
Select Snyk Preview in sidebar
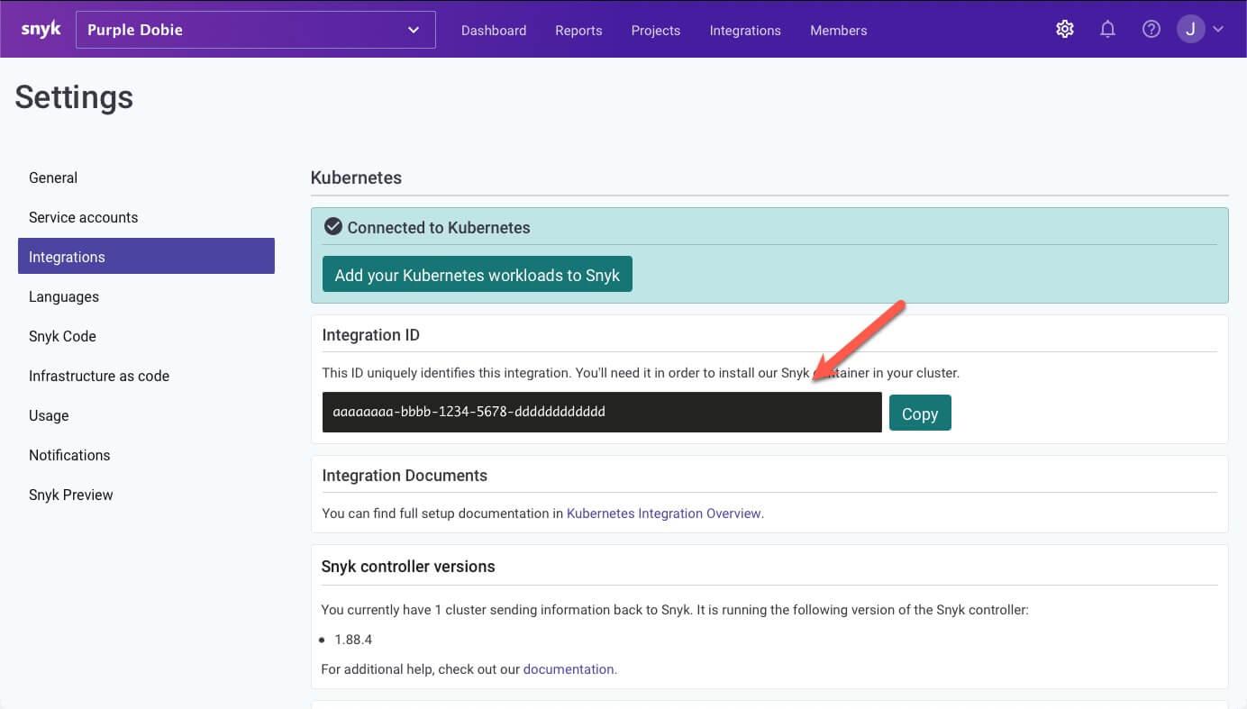pos(146,495)
